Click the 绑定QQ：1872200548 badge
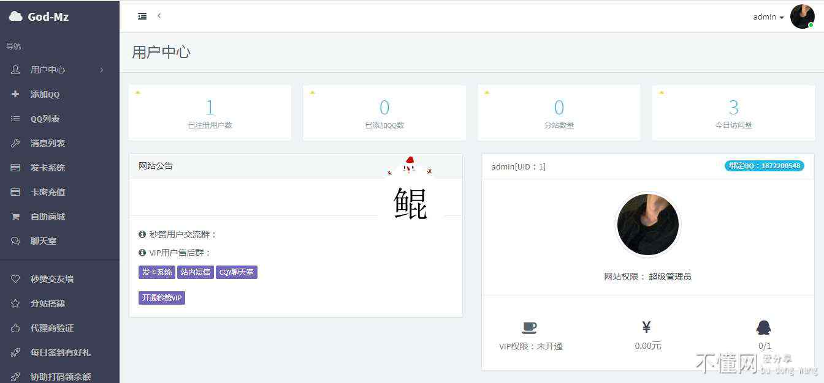 click(x=764, y=166)
